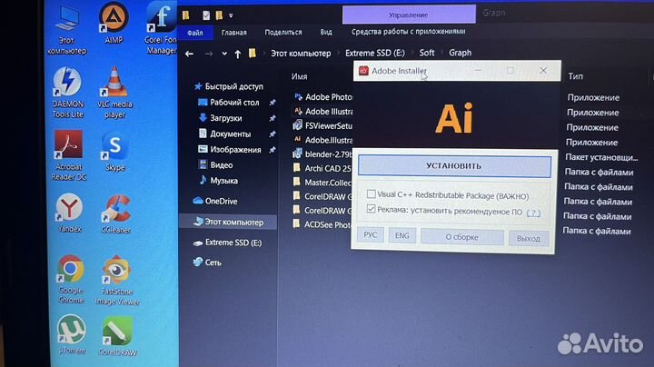
Task: Select OneDrive in navigation pane
Action: 215,201
